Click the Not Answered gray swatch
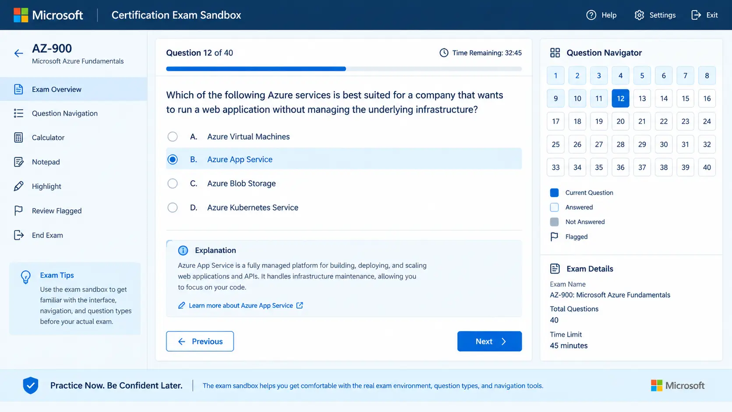 (x=554, y=222)
